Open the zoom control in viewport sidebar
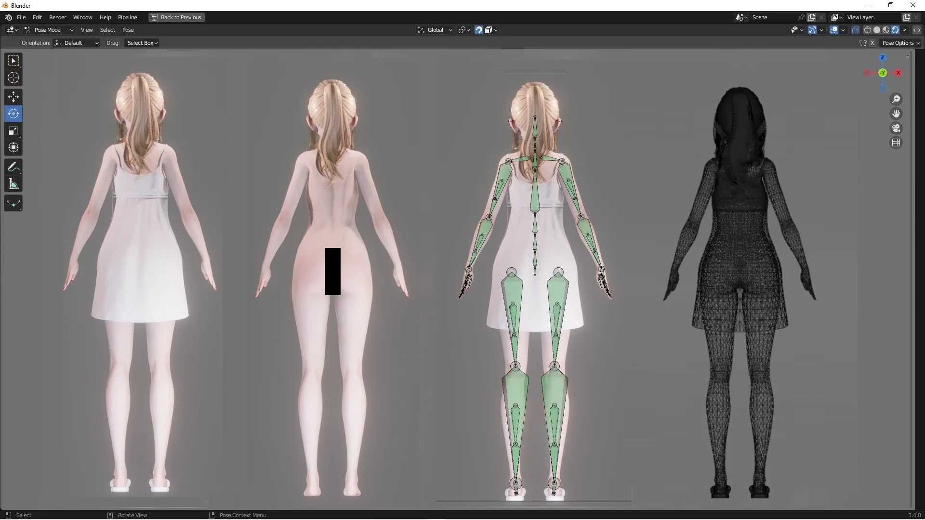This screenshot has height=520, width=925. tap(896, 99)
